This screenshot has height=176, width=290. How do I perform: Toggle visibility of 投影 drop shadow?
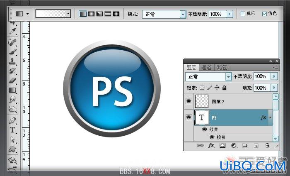pos(212,137)
